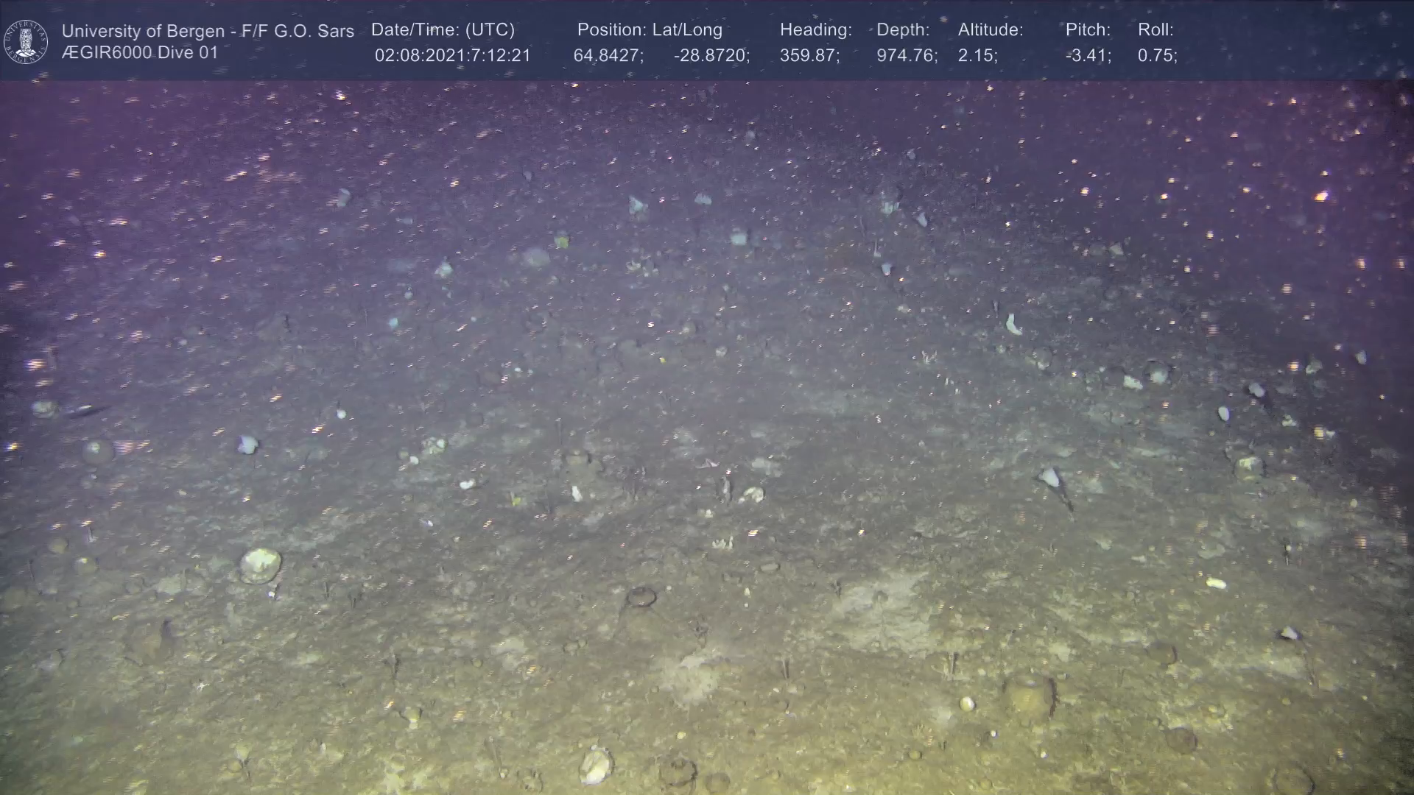1414x795 pixels.
Task: Select the longitude value -28.8720
Action: (x=711, y=56)
